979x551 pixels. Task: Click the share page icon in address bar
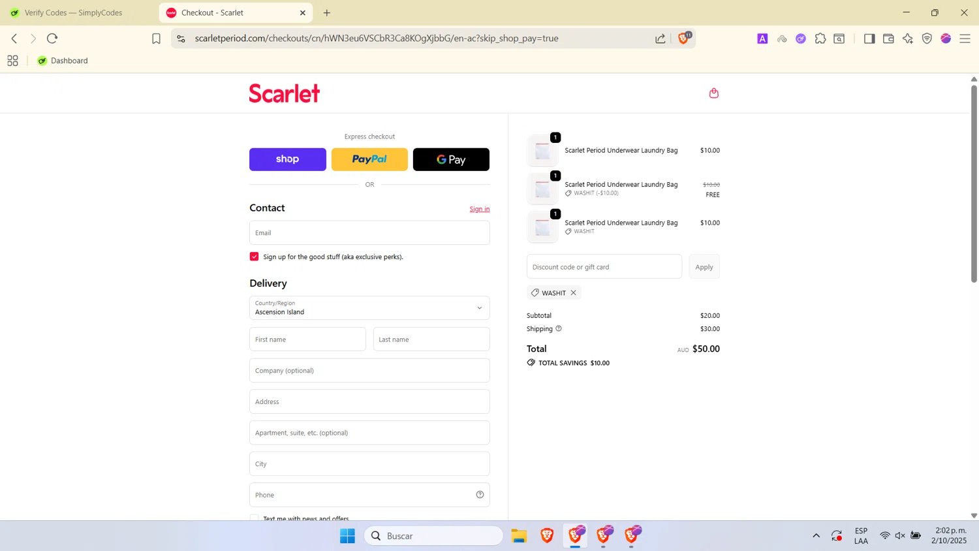click(660, 39)
